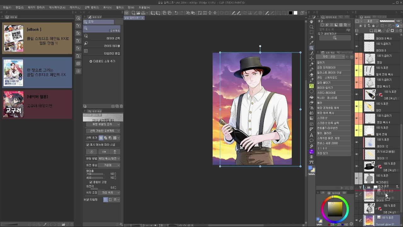The image size is (403, 227).
Task: Open the 변형 방법 확대/축소/회전 dropdown
Action: tap(109, 159)
